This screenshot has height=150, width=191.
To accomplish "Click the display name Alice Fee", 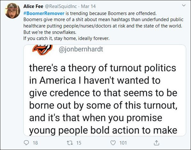I will pyautogui.click(x=33, y=6).
